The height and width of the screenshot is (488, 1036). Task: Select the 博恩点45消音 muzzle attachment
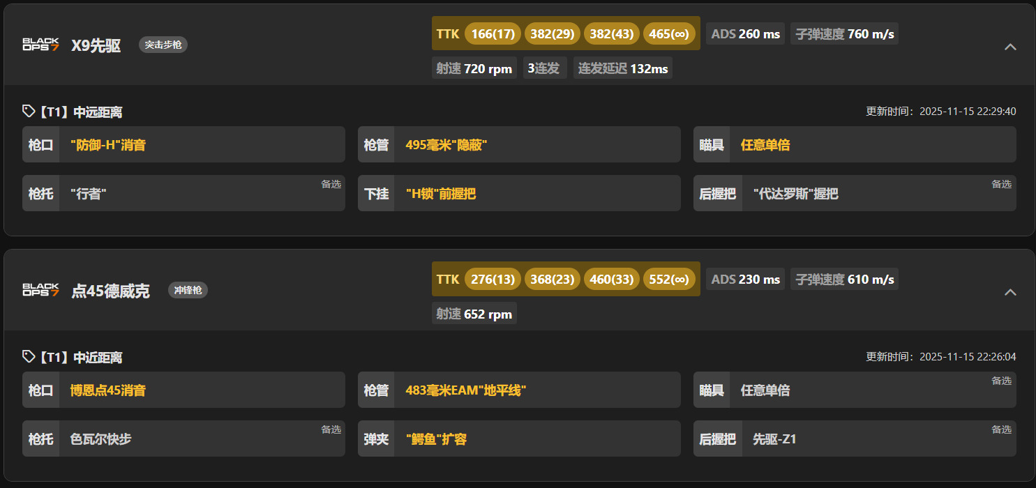point(108,390)
